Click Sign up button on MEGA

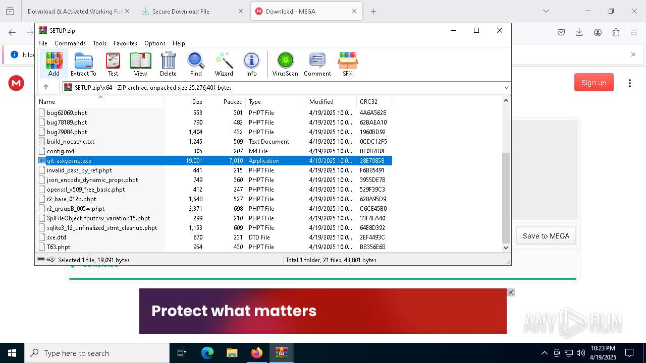[x=594, y=83]
